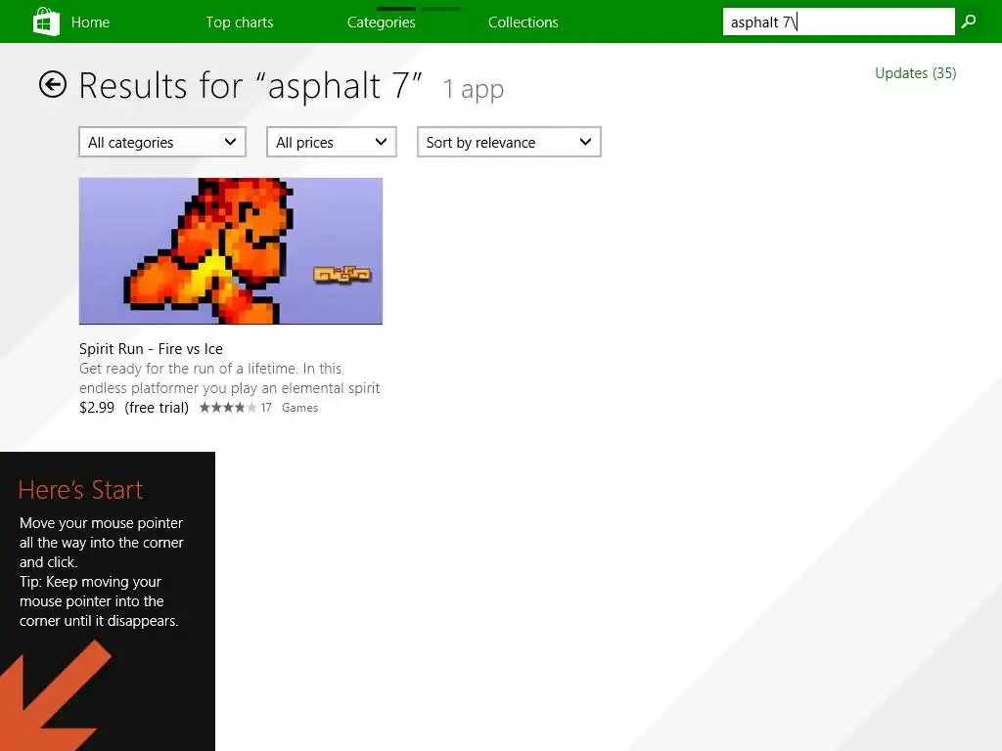Viewport: 1002px width, 751px height.
Task: Click the 1 app result count
Action: tap(474, 89)
